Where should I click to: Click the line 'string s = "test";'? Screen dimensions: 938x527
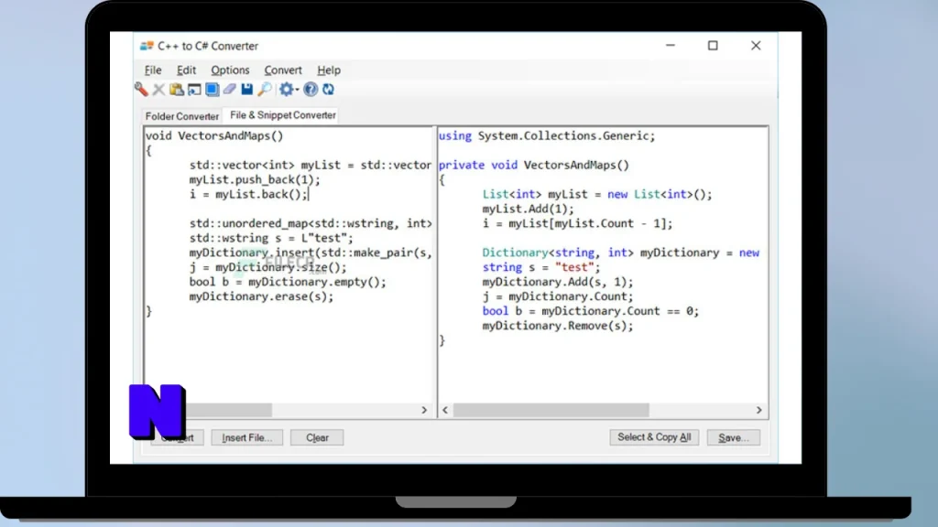pos(540,267)
